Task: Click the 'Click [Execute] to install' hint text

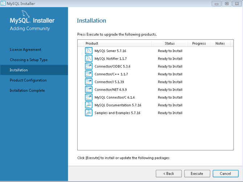Action: 123,158
